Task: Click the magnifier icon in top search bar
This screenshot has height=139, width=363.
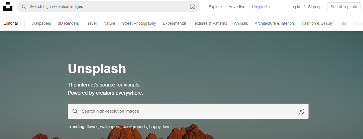Action: tap(24, 7)
